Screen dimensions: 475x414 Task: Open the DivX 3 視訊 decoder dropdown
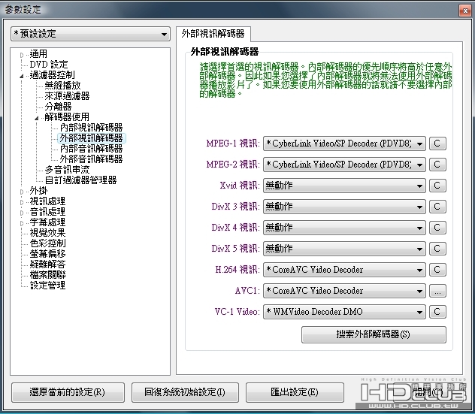(344, 207)
